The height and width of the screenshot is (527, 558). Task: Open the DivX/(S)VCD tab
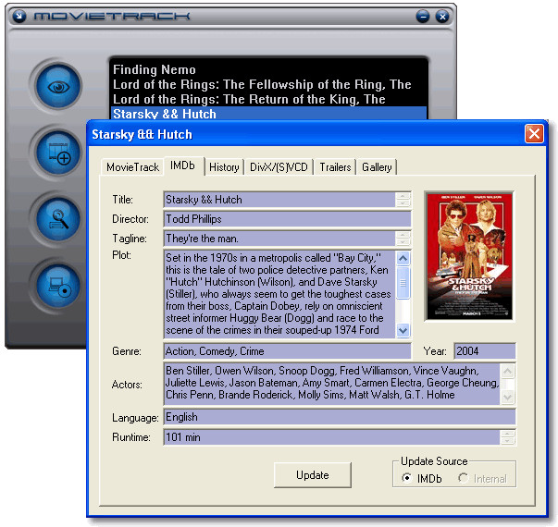pyautogui.click(x=279, y=167)
